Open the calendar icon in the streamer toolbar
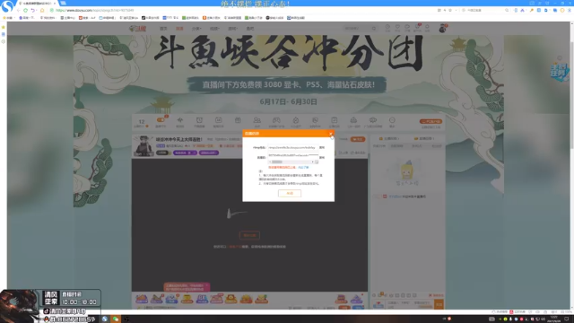The image size is (574, 323). 219,120
